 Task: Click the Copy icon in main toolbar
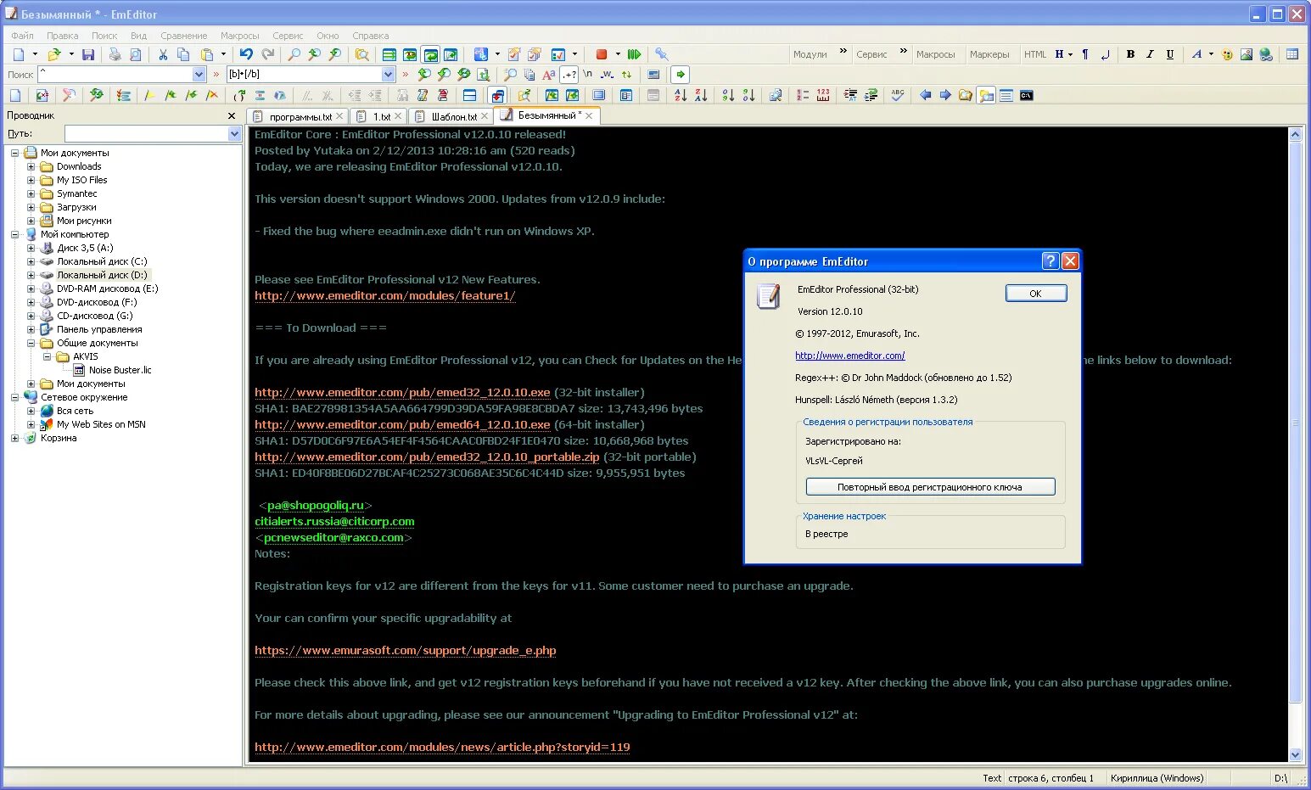click(183, 54)
